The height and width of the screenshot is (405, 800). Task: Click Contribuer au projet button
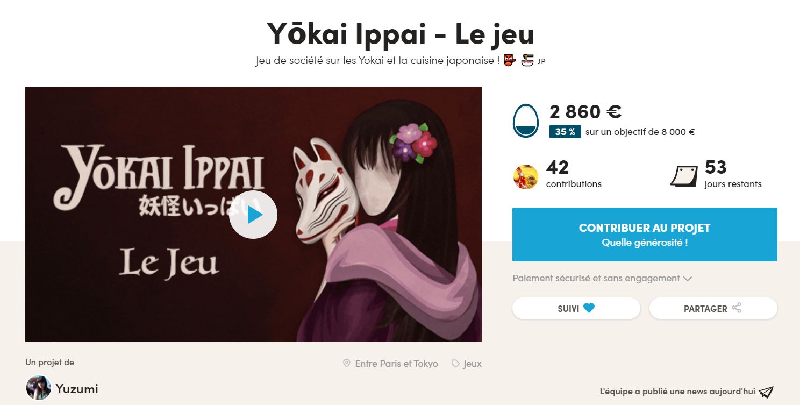click(x=645, y=235)
